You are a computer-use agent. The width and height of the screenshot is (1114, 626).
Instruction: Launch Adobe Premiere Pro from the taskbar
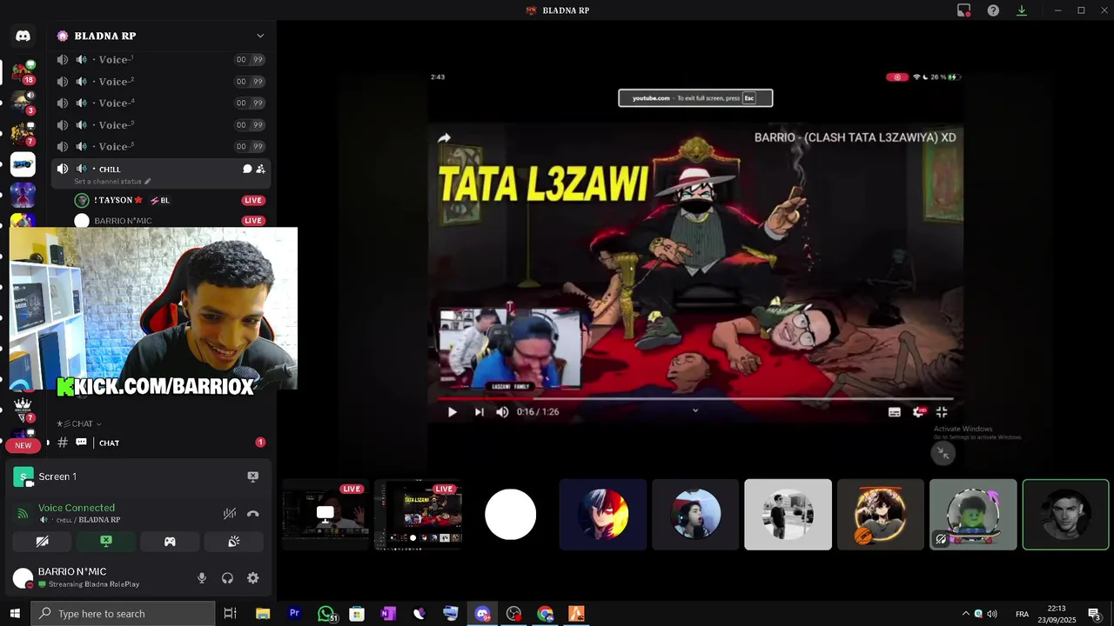[294, 614]
